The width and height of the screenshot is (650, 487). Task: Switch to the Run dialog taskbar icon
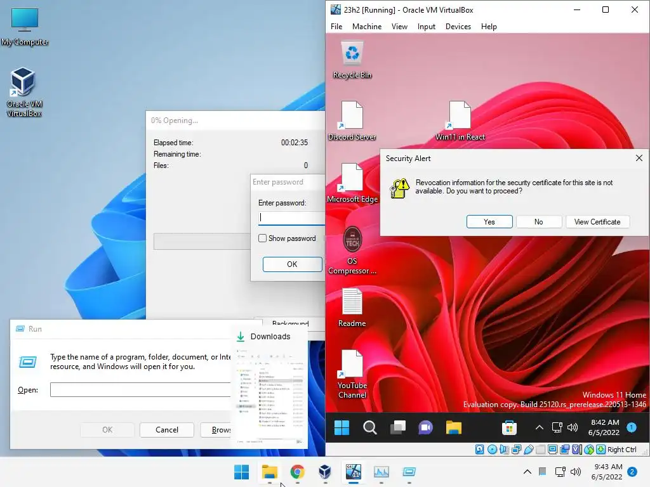(409, 472)
